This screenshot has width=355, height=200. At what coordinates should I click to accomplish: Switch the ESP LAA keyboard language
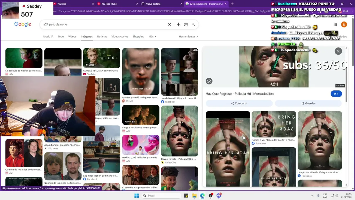(x=325, y=196)
